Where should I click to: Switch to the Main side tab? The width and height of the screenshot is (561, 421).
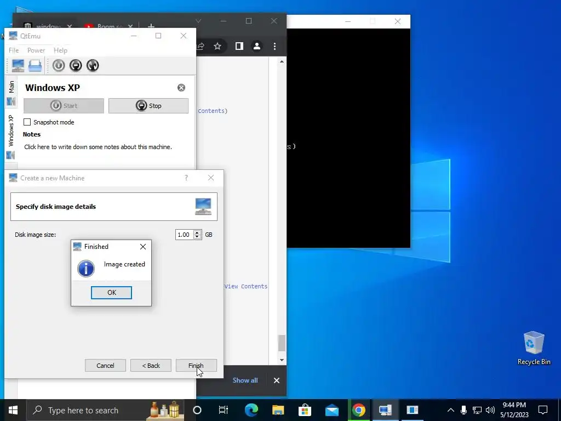point(12,93)
